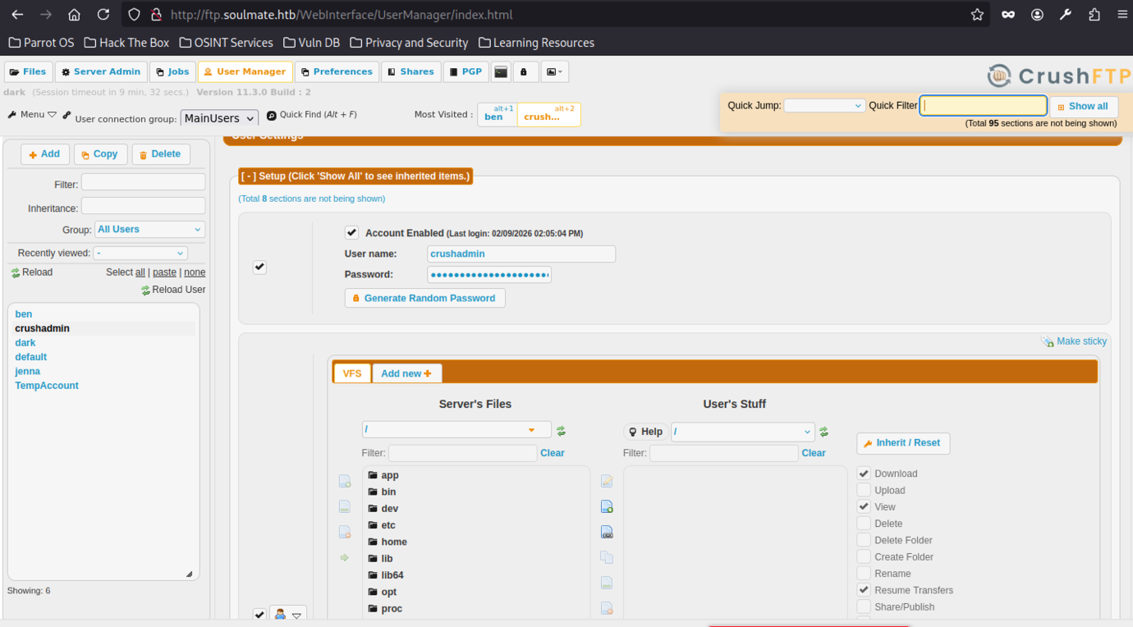Select user jenna in the user list
The width and height of the screenshot is (1133, 627).
tap(28, 372)
